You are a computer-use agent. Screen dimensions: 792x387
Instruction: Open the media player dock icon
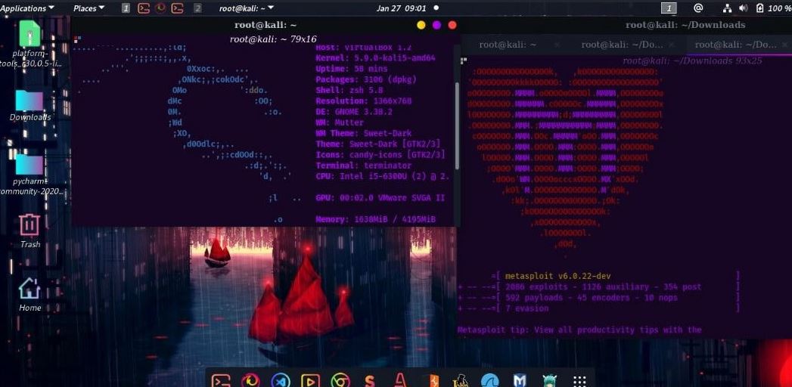click(309, 380)
